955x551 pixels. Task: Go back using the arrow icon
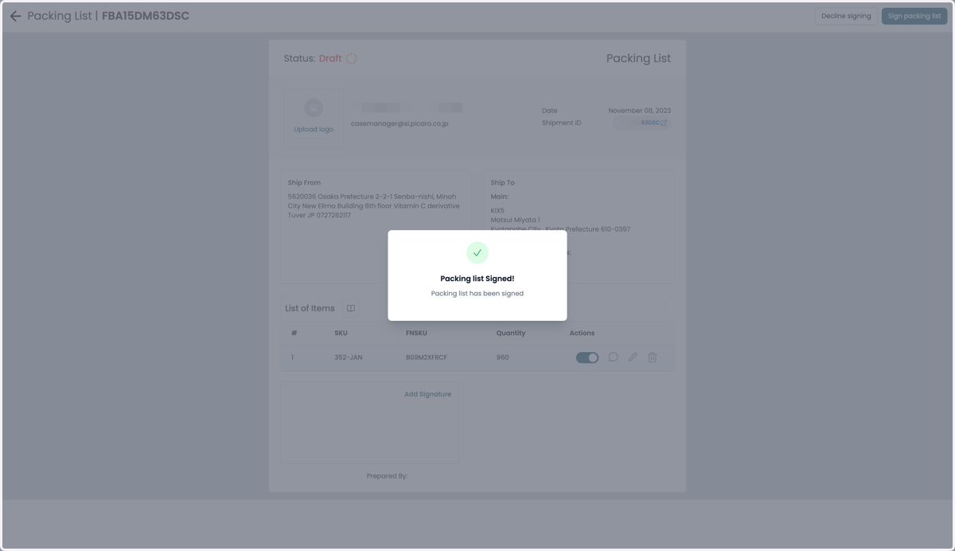coord(15,16)
